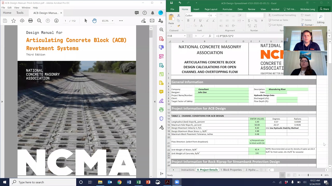Print the PDF document in Acrobat
This screenshot has width=332, height=186.
click(31, 21)
